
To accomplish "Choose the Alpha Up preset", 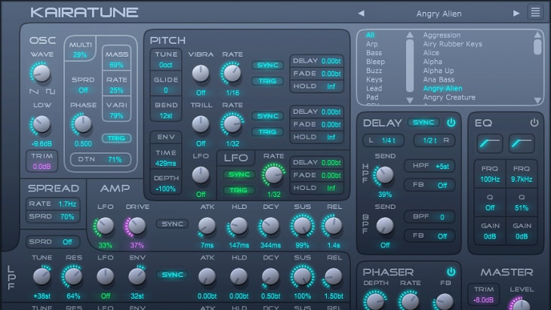I will pyautogui.click(x=438, y=69).
